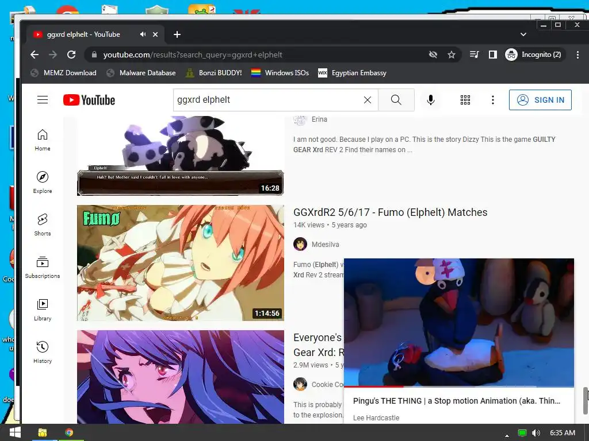View site info via the lock icon
The image size is (589, 441).
point(94,55)
